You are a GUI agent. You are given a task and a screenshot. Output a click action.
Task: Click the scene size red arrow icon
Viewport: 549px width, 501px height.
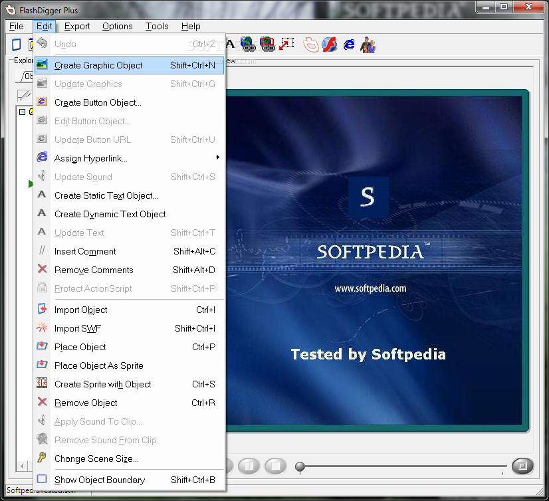[286, 44]
